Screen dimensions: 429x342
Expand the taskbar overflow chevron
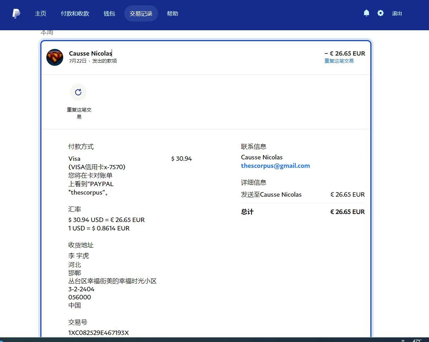point(403,340)
